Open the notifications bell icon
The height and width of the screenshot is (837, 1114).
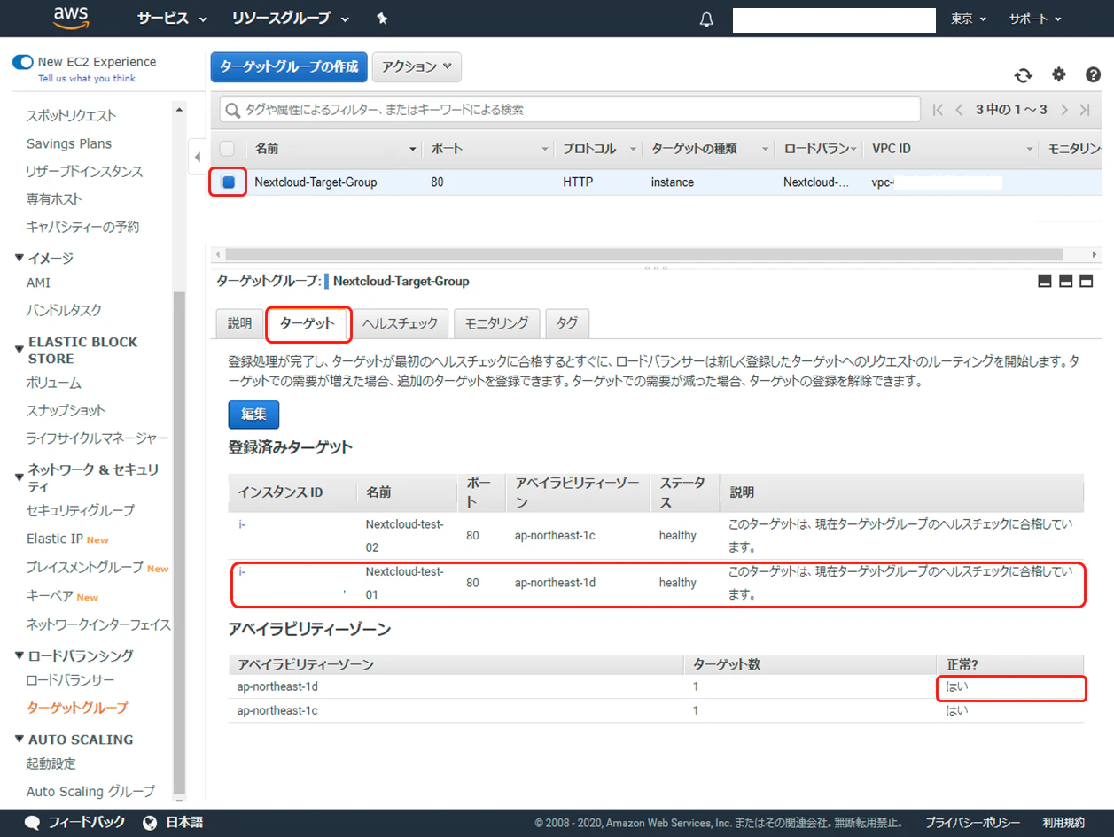pos(706,19)
